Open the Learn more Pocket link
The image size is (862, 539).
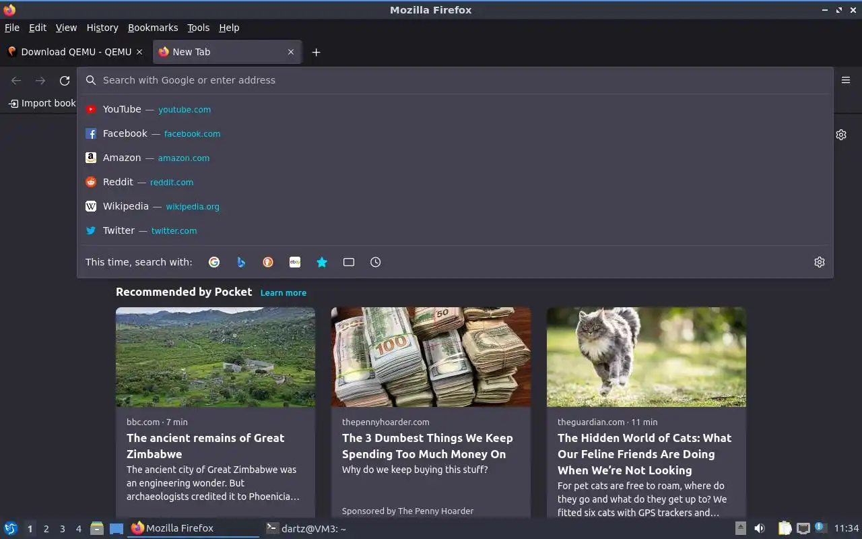tap(284, 293)
